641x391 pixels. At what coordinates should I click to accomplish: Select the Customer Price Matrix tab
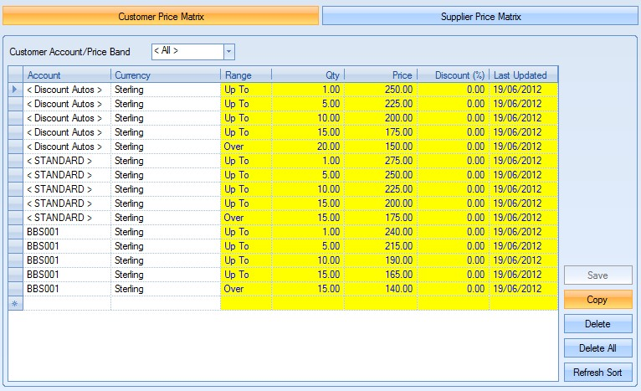point(161,16)
